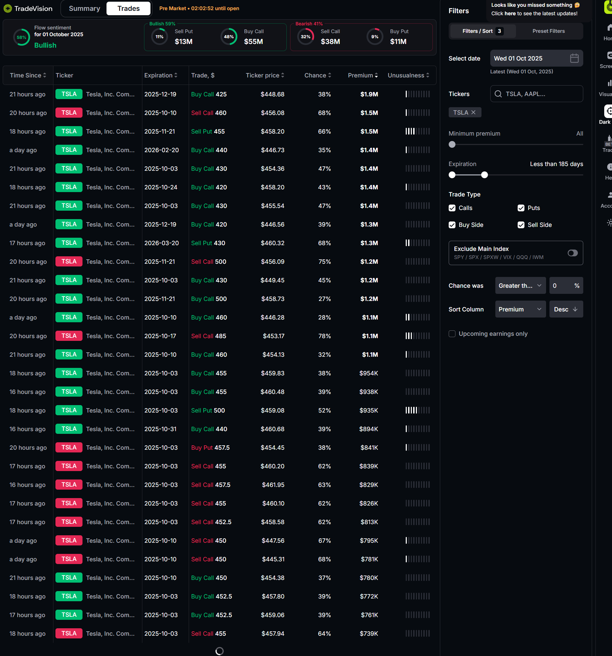
Task: Remove the TSLA ticker filter chip
Action: (x=473, y=112)
